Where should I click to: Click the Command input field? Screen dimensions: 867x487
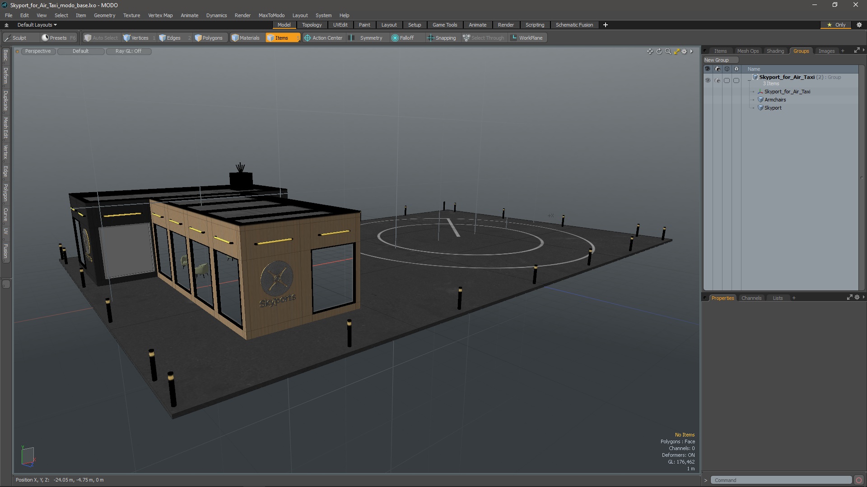pyautogui.click(x=783, y=480)
